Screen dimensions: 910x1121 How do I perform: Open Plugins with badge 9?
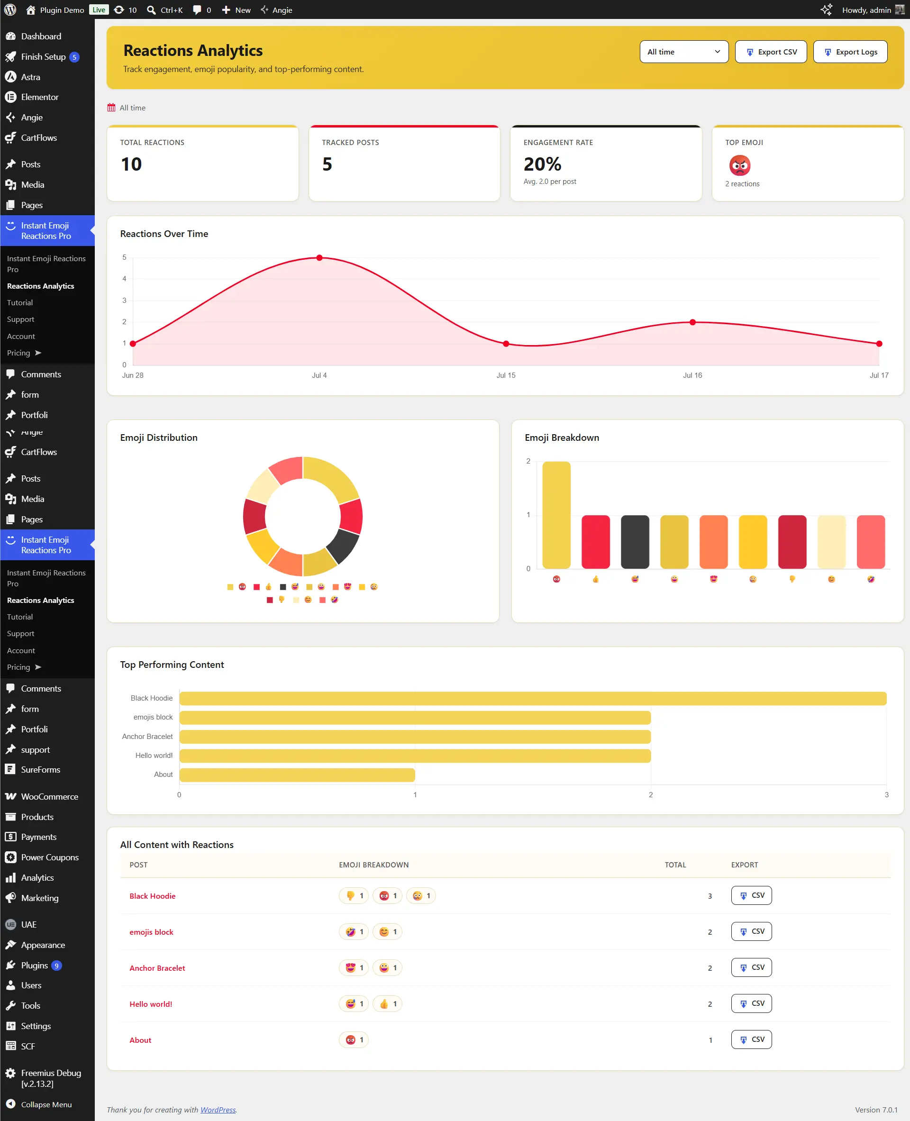click(47, 965)
